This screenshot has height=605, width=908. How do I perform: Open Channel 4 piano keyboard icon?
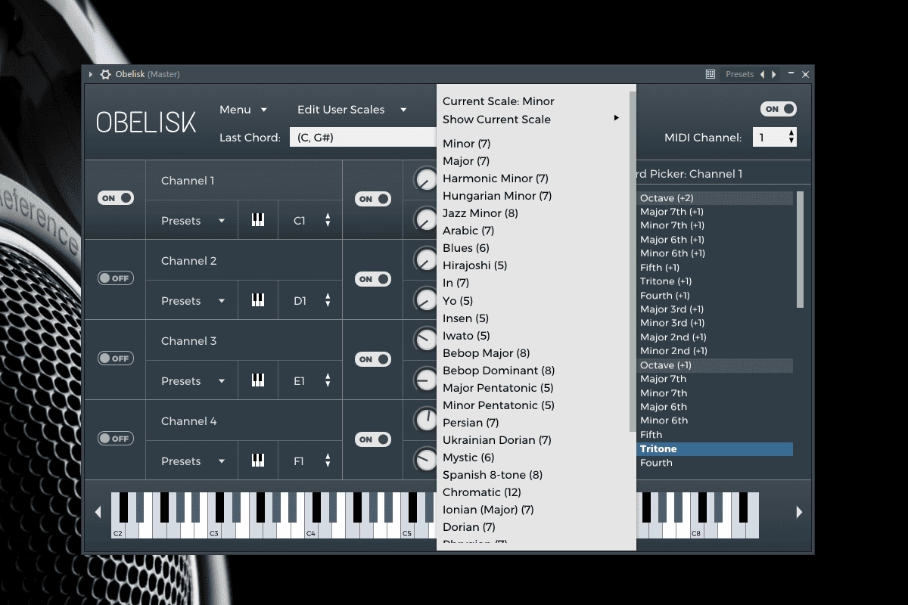pos(258,461)
